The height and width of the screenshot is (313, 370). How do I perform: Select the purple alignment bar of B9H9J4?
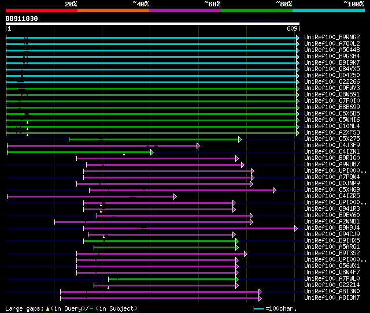[x=190, y=229]
